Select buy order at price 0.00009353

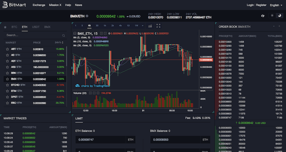pos(250,128)
